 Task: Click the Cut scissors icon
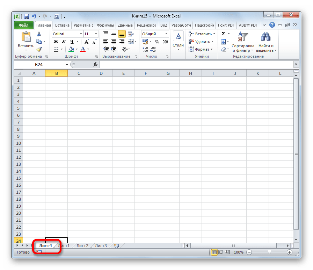[x=39, y=34]
